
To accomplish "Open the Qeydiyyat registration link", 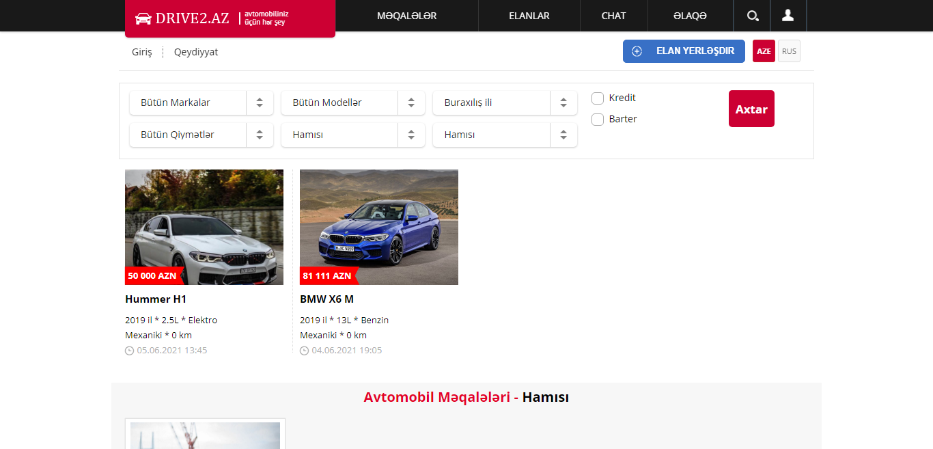I will [196, 51].
